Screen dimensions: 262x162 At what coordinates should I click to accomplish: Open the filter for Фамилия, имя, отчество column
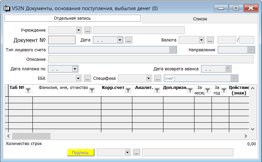click(92, 90)
